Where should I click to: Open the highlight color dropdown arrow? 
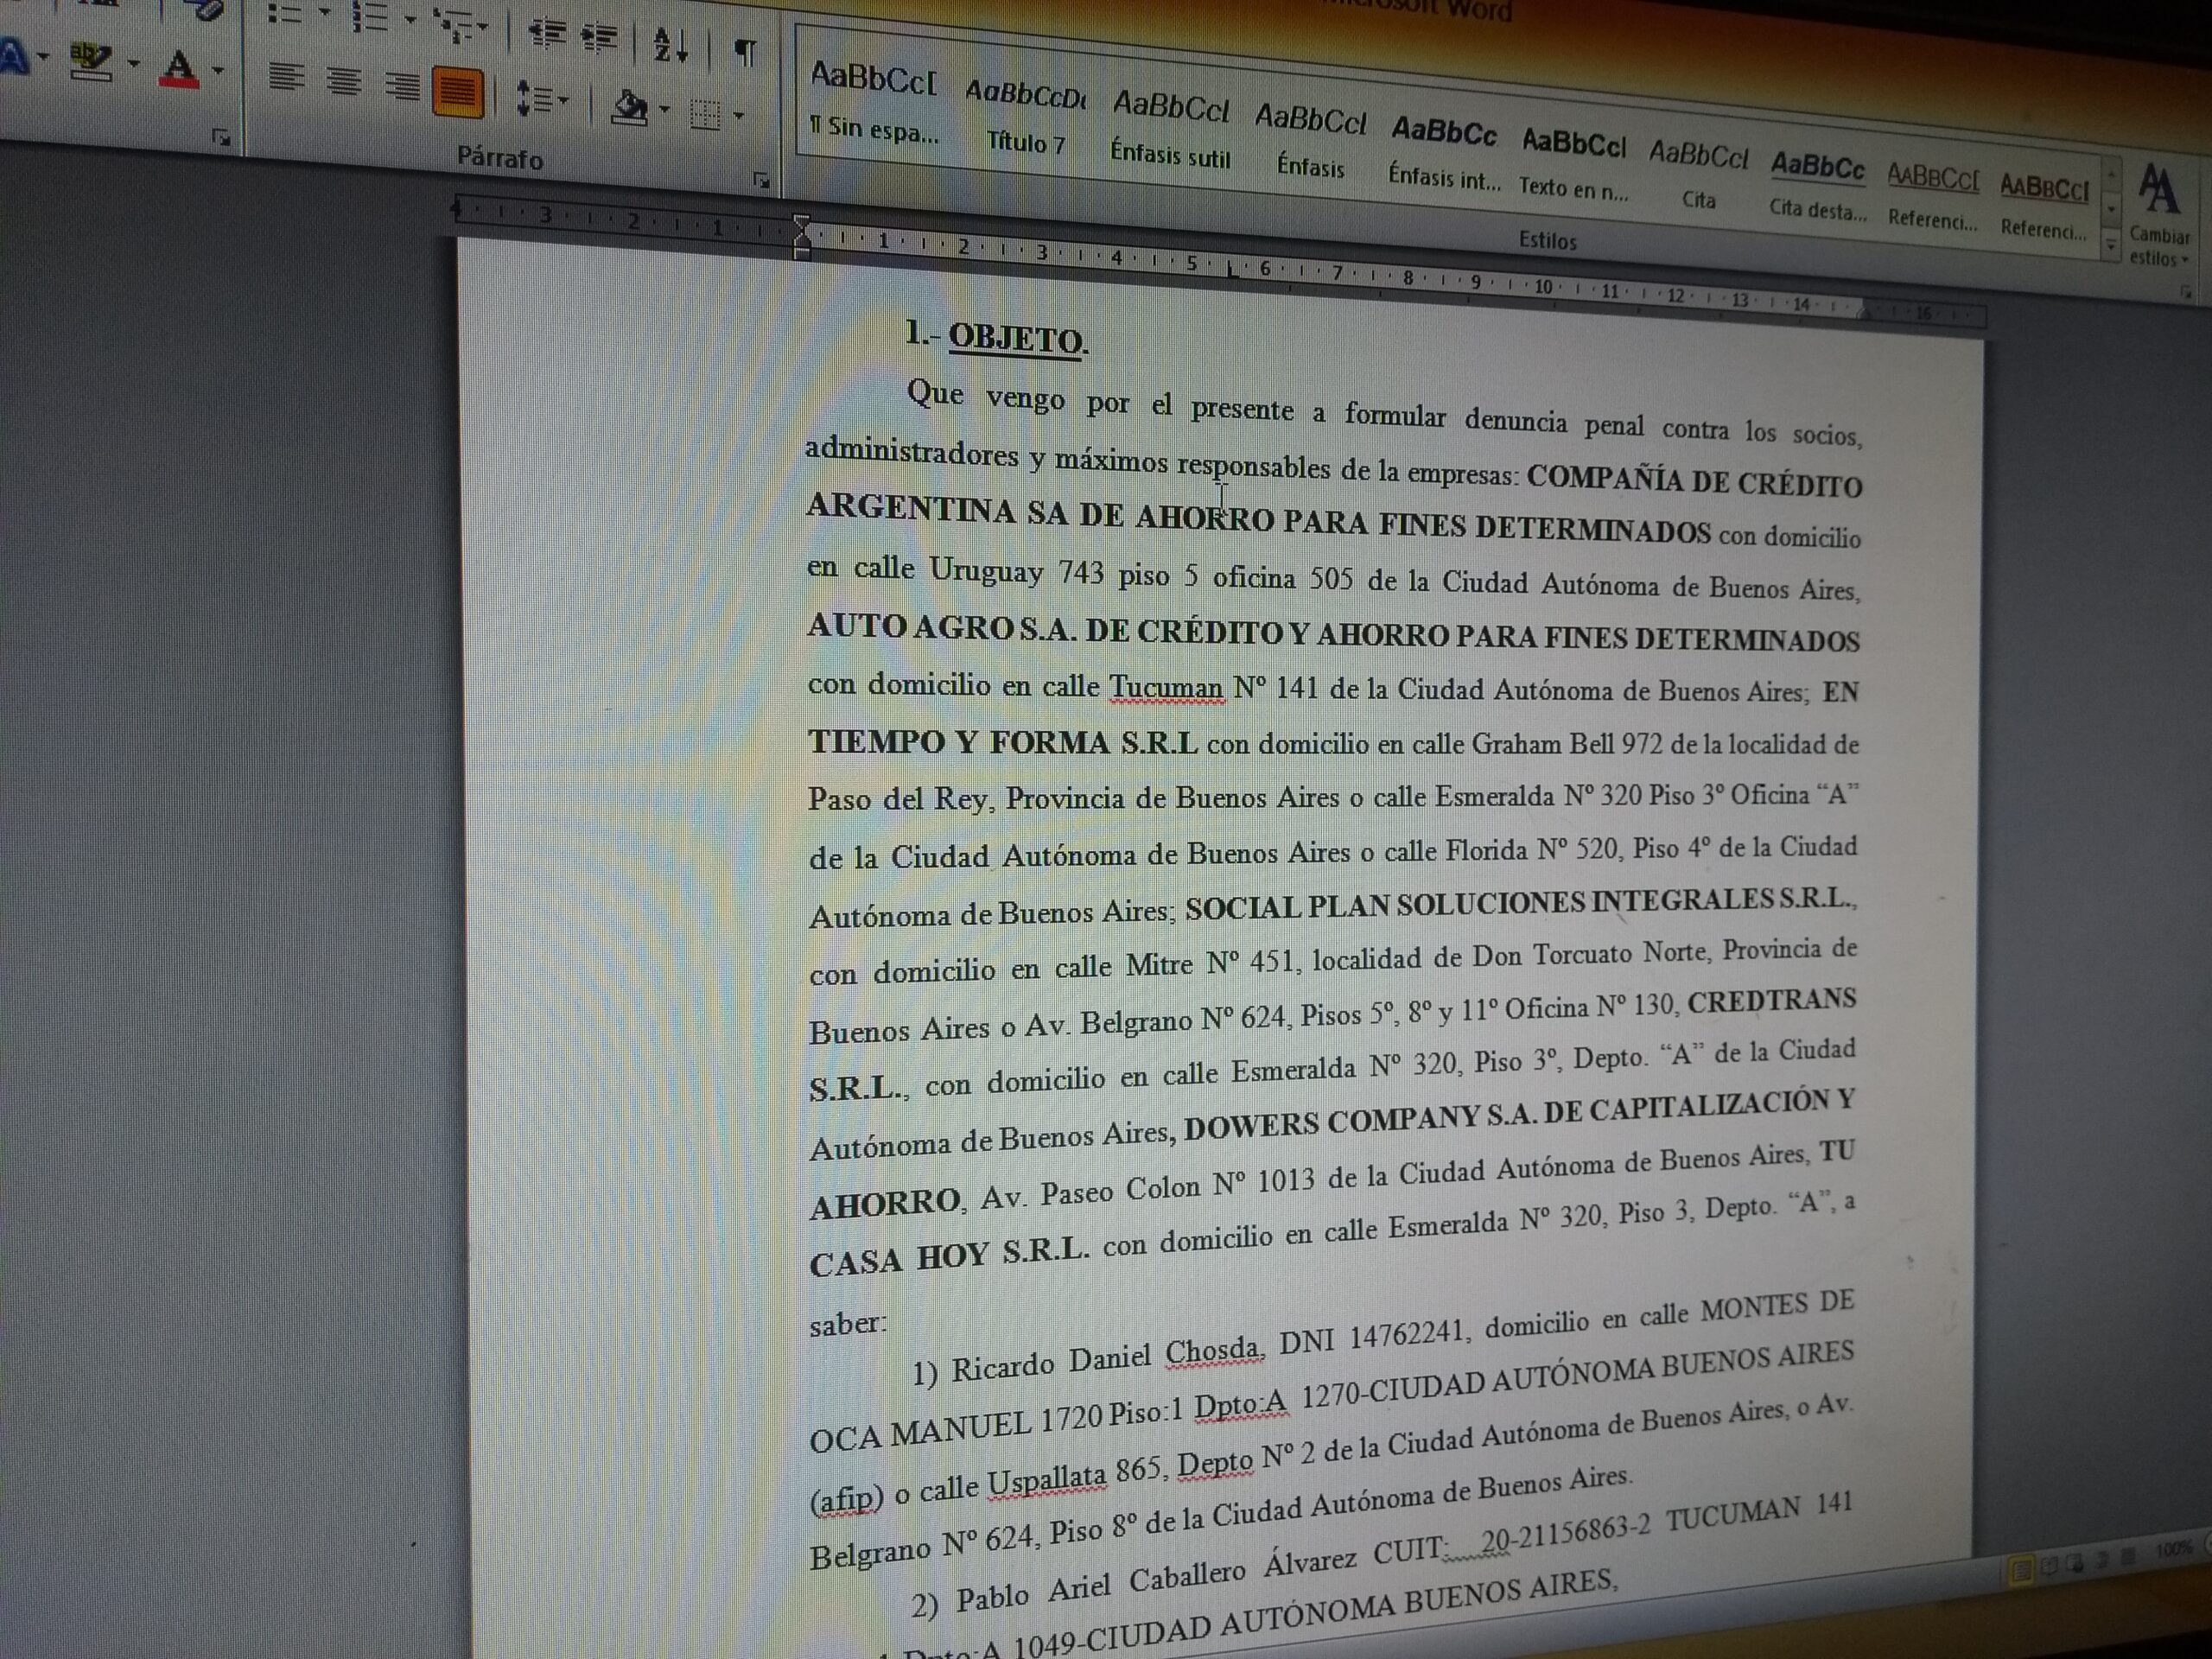(x=134, y=65)
